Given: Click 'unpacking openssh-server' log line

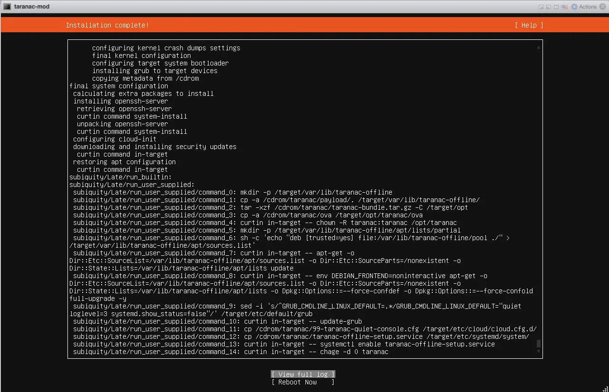Looking at the screenshot, I should (x=123, y=124).
